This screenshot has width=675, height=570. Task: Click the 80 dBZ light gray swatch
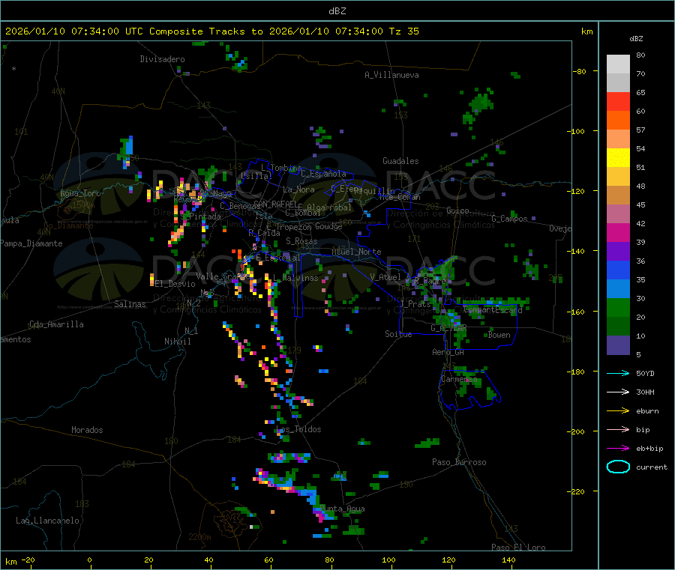618,64
